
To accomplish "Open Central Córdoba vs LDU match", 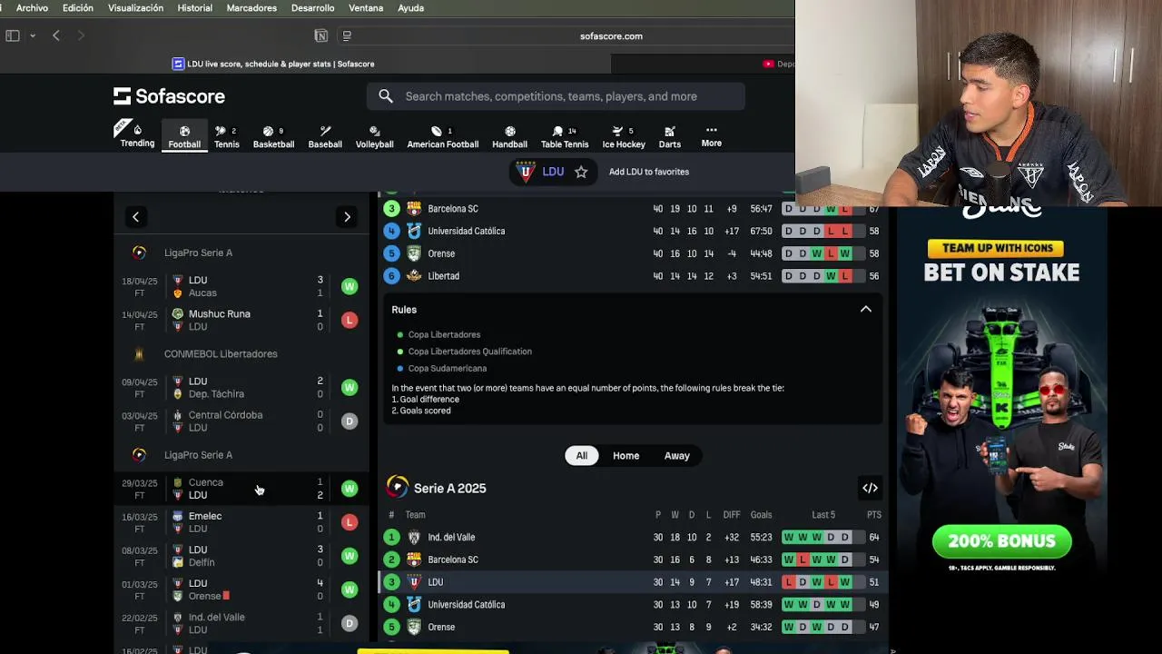I will coord(241,421).
